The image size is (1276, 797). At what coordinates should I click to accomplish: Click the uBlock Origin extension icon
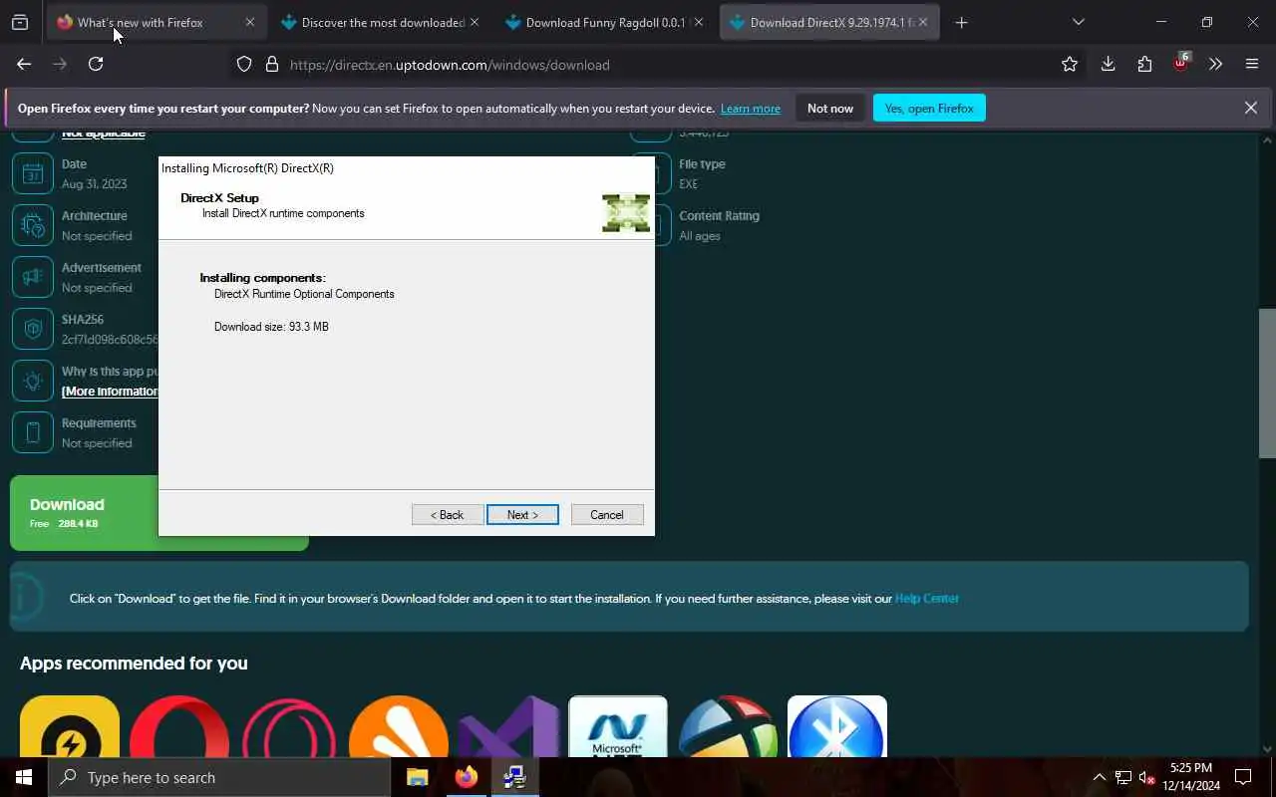tap(1180, 63)
